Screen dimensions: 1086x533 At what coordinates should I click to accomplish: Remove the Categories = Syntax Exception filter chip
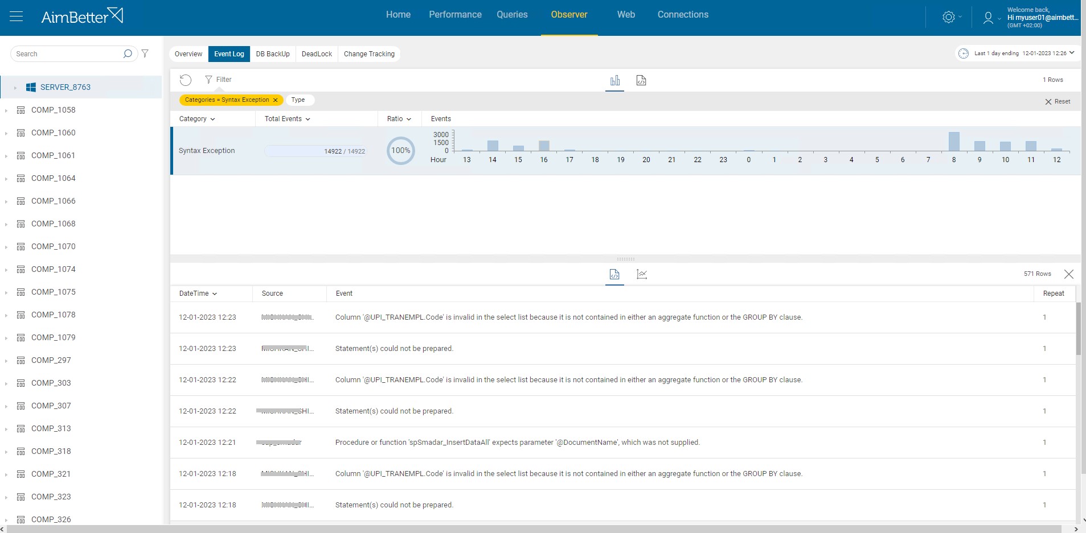coord(275,100)
